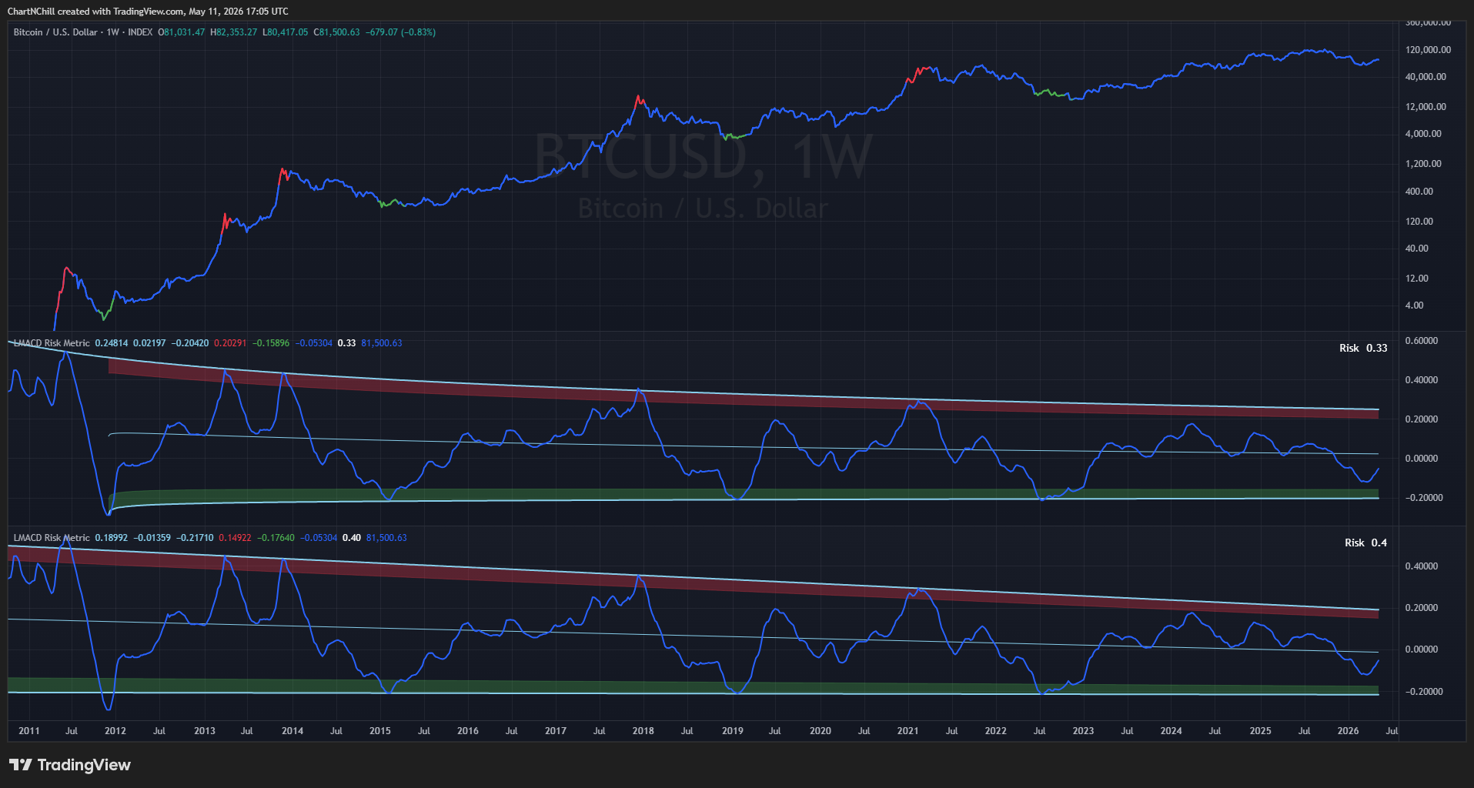Click the 2012 label on the time axis
Screen dimensions: 1474x788
tap(115, 731)
